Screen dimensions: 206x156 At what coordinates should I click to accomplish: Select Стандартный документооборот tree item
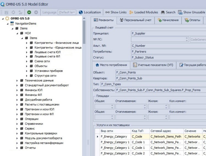click(x=47, y=85)
